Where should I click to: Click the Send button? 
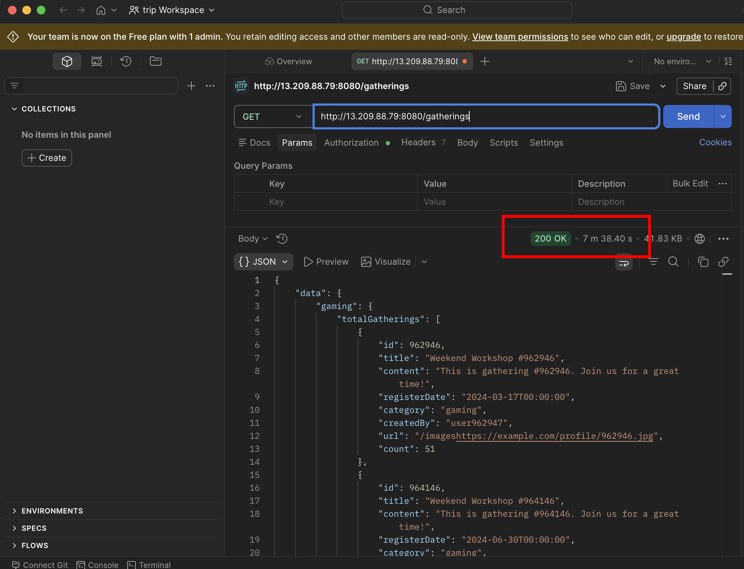[688, 116]
